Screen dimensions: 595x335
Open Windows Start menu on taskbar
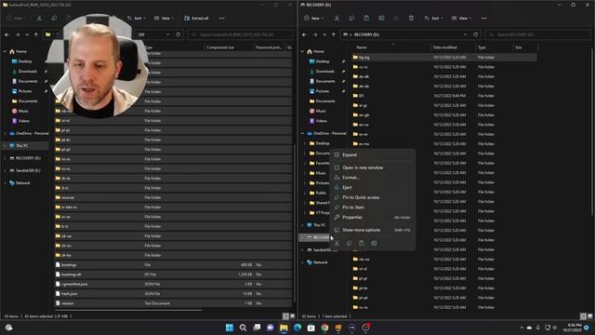click(230, 328)
